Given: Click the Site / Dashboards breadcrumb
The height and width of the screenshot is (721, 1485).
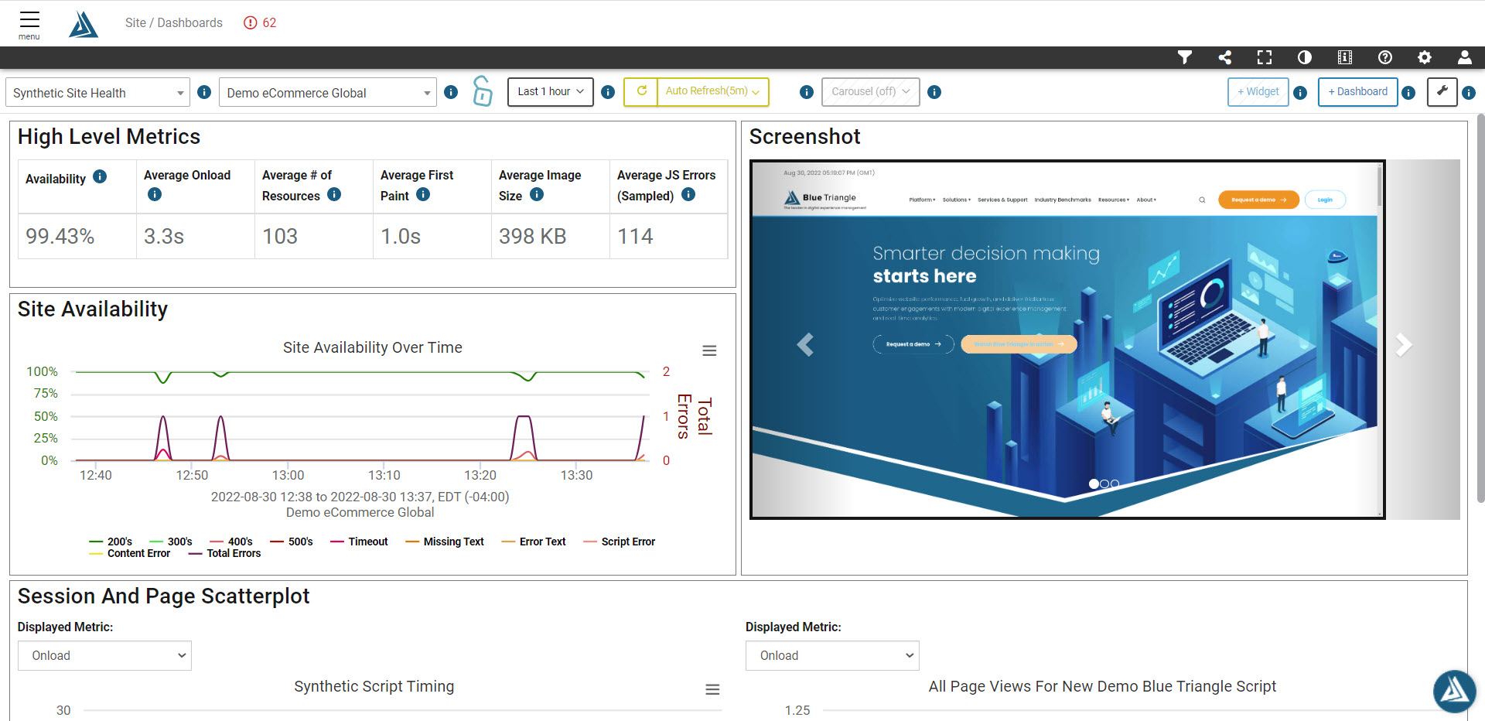Looking at the screenshot, I should pos(174,22).
